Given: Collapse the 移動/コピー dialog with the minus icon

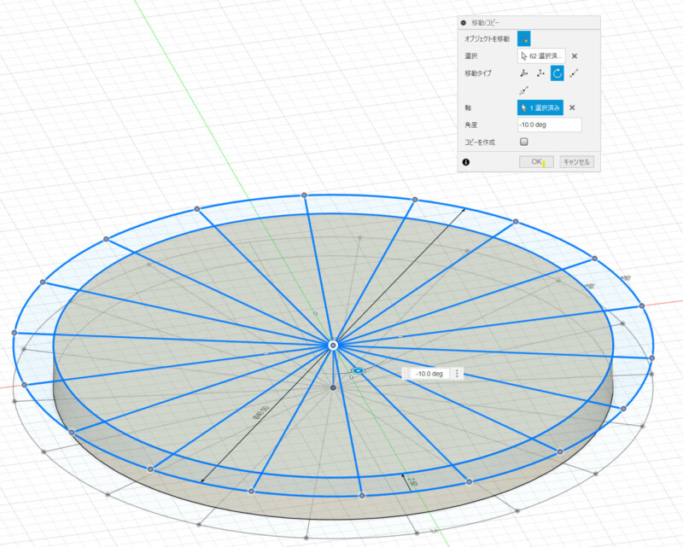Looking at the screenshot, I should coord(463,23).
